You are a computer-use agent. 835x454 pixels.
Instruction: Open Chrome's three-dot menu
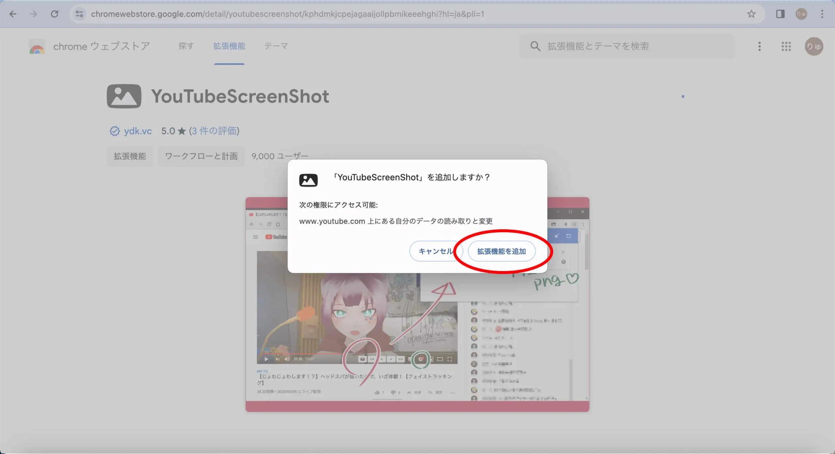click(x=822, y=14)
